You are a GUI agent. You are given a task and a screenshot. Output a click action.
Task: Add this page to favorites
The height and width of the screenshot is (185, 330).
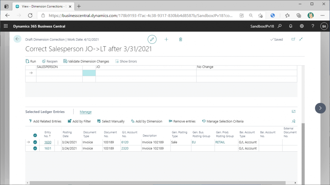point(260,15)
